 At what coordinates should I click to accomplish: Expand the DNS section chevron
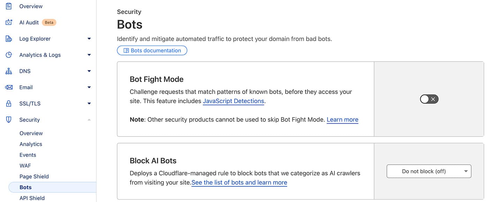point(89,71)
